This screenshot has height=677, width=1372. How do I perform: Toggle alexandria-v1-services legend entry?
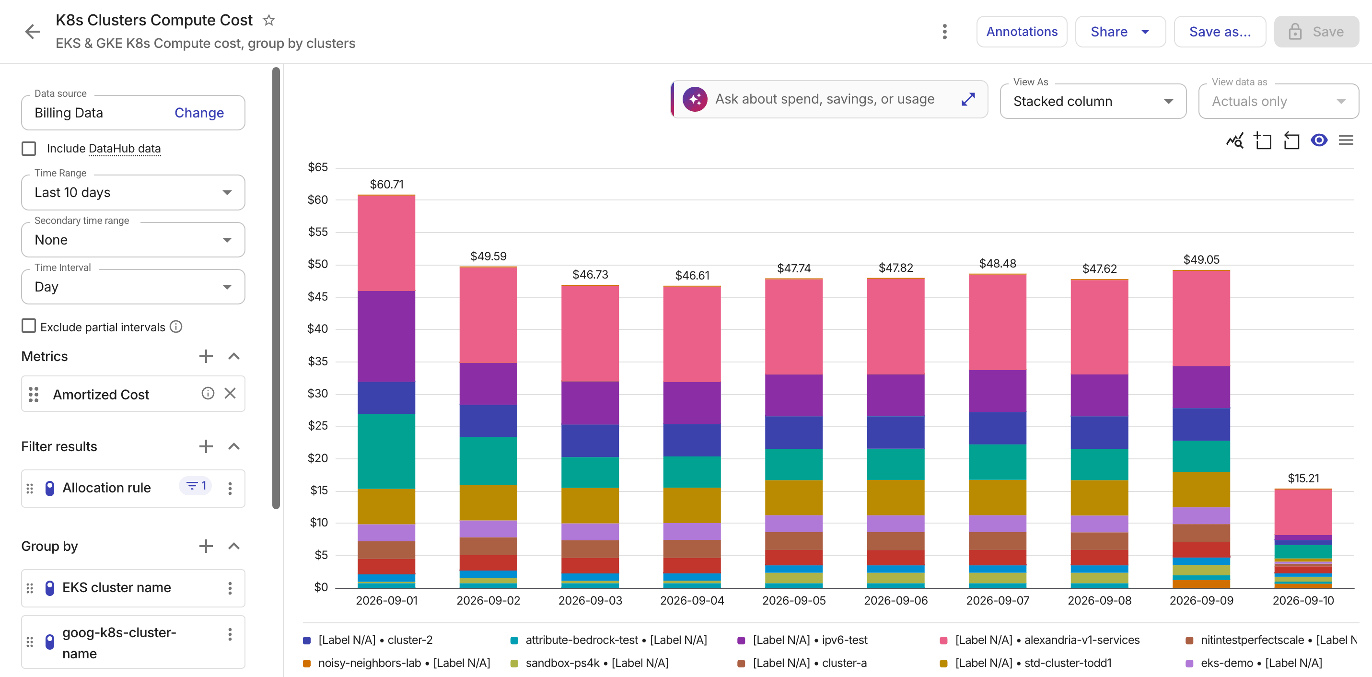click(1040, 640)
